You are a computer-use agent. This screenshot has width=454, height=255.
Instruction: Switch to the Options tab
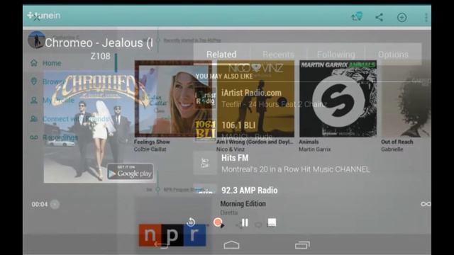[x=393, y=55]
